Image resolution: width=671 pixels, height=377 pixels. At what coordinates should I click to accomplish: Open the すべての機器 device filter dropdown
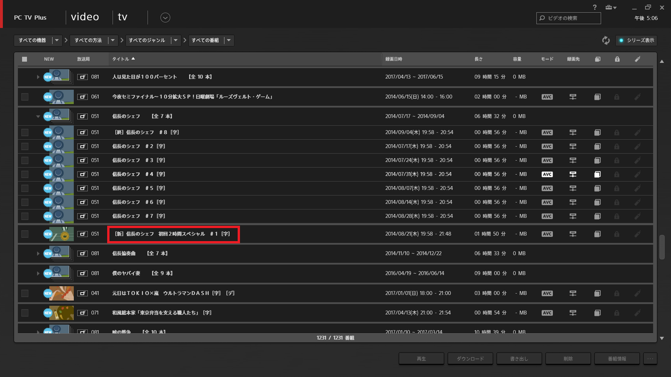(x=56, y=40)
